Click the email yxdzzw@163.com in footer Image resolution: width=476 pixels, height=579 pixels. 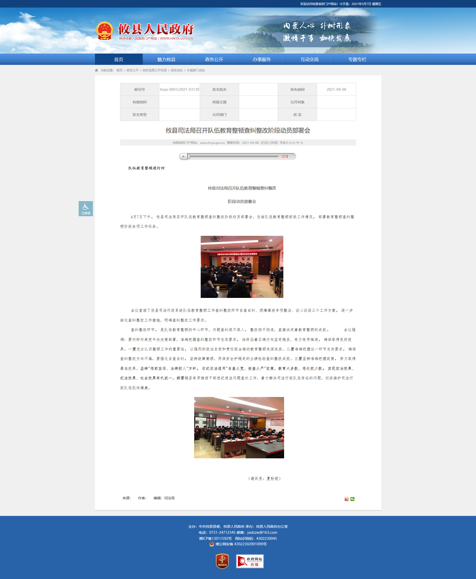tap(262, 532)
